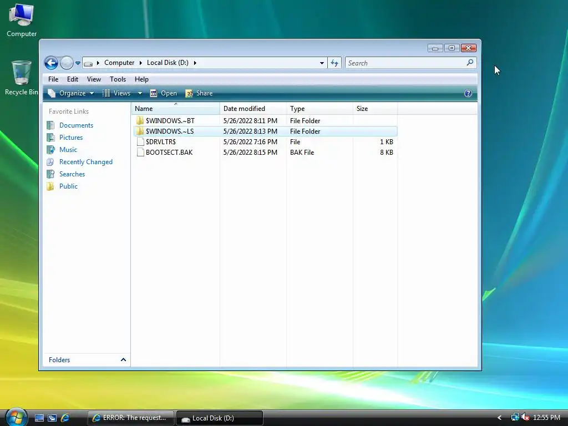568x426 pixels.
Task: Sort by the Name column header
Action: [x=176, y=109]
